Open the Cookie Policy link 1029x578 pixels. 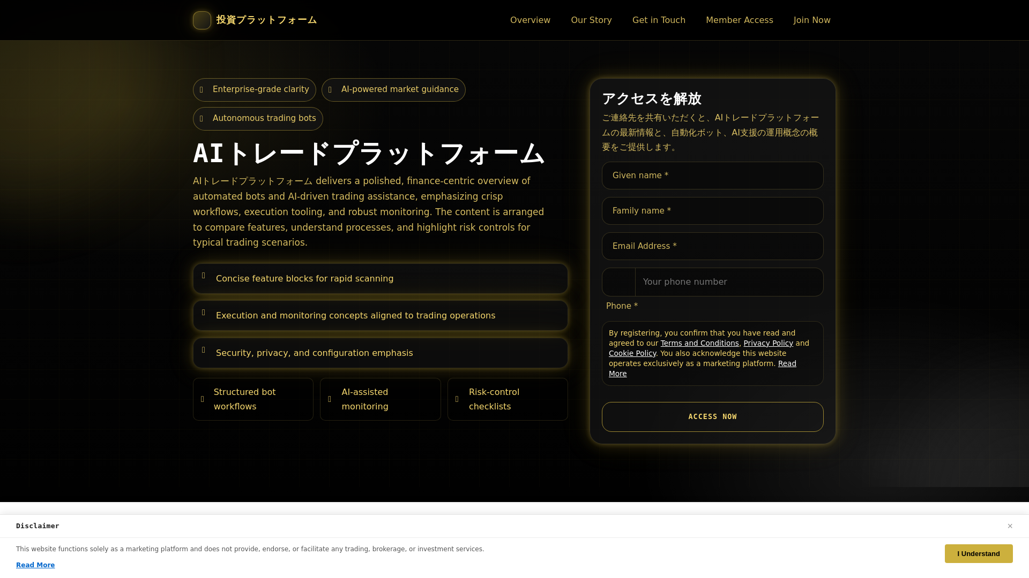tap(632, 353)
